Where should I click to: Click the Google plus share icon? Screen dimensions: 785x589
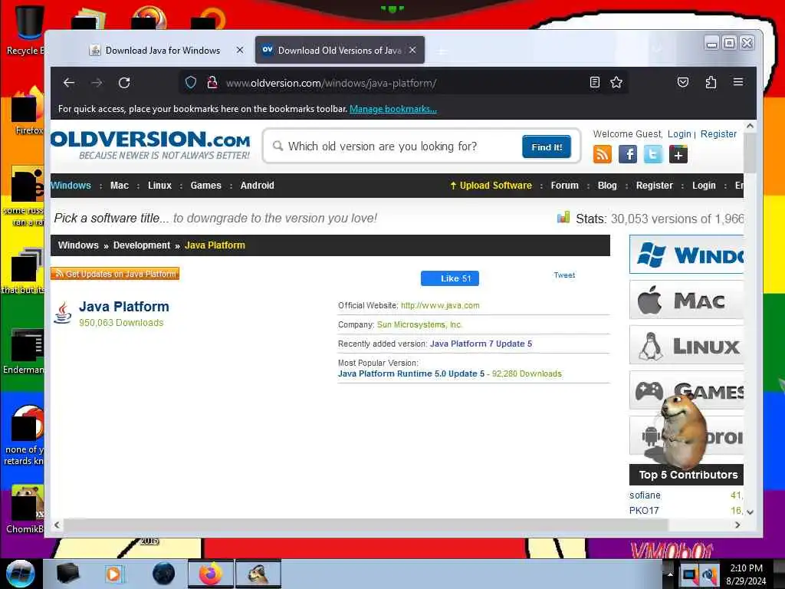[x=678, y=154]
